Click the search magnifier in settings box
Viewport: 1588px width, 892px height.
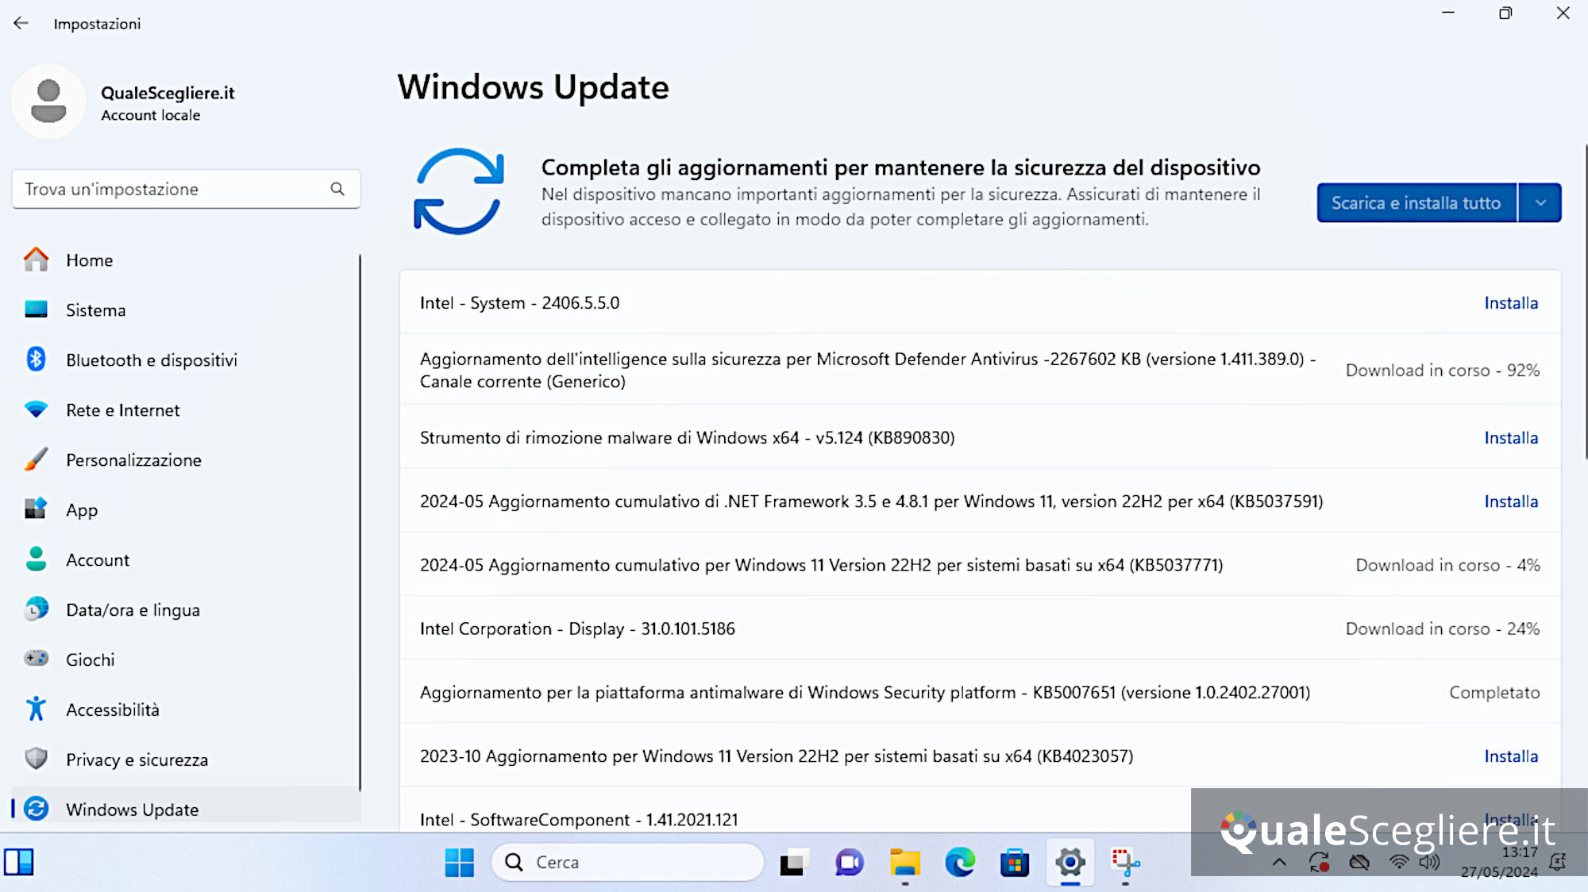(337, 189)
